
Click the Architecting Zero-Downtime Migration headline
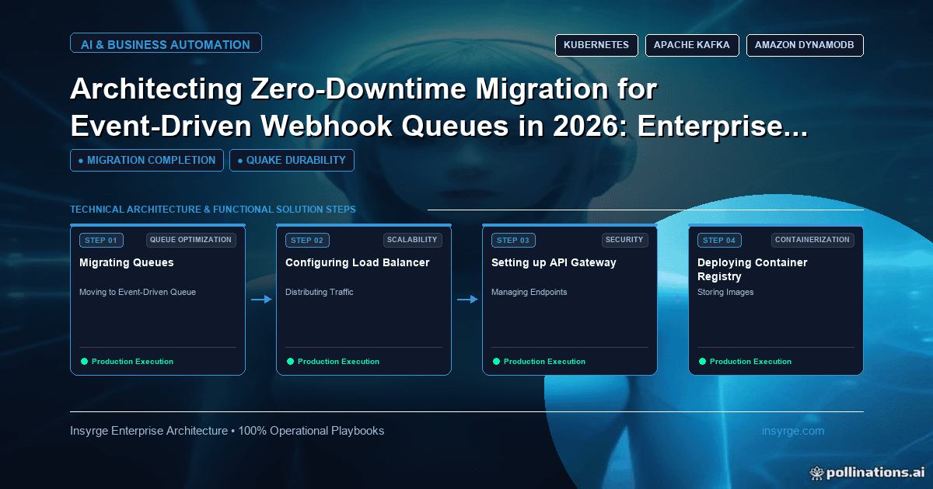tap(439, 109)
